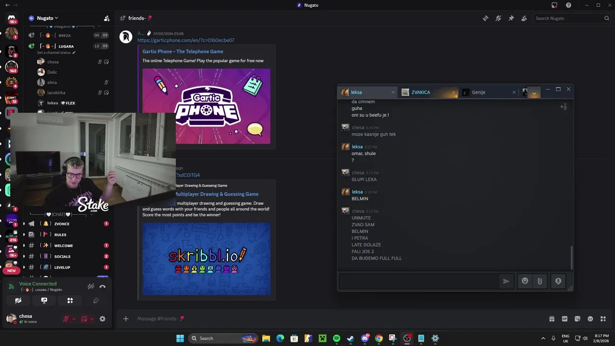Open Spotify from the Windows taskbar

click(336, 338)
